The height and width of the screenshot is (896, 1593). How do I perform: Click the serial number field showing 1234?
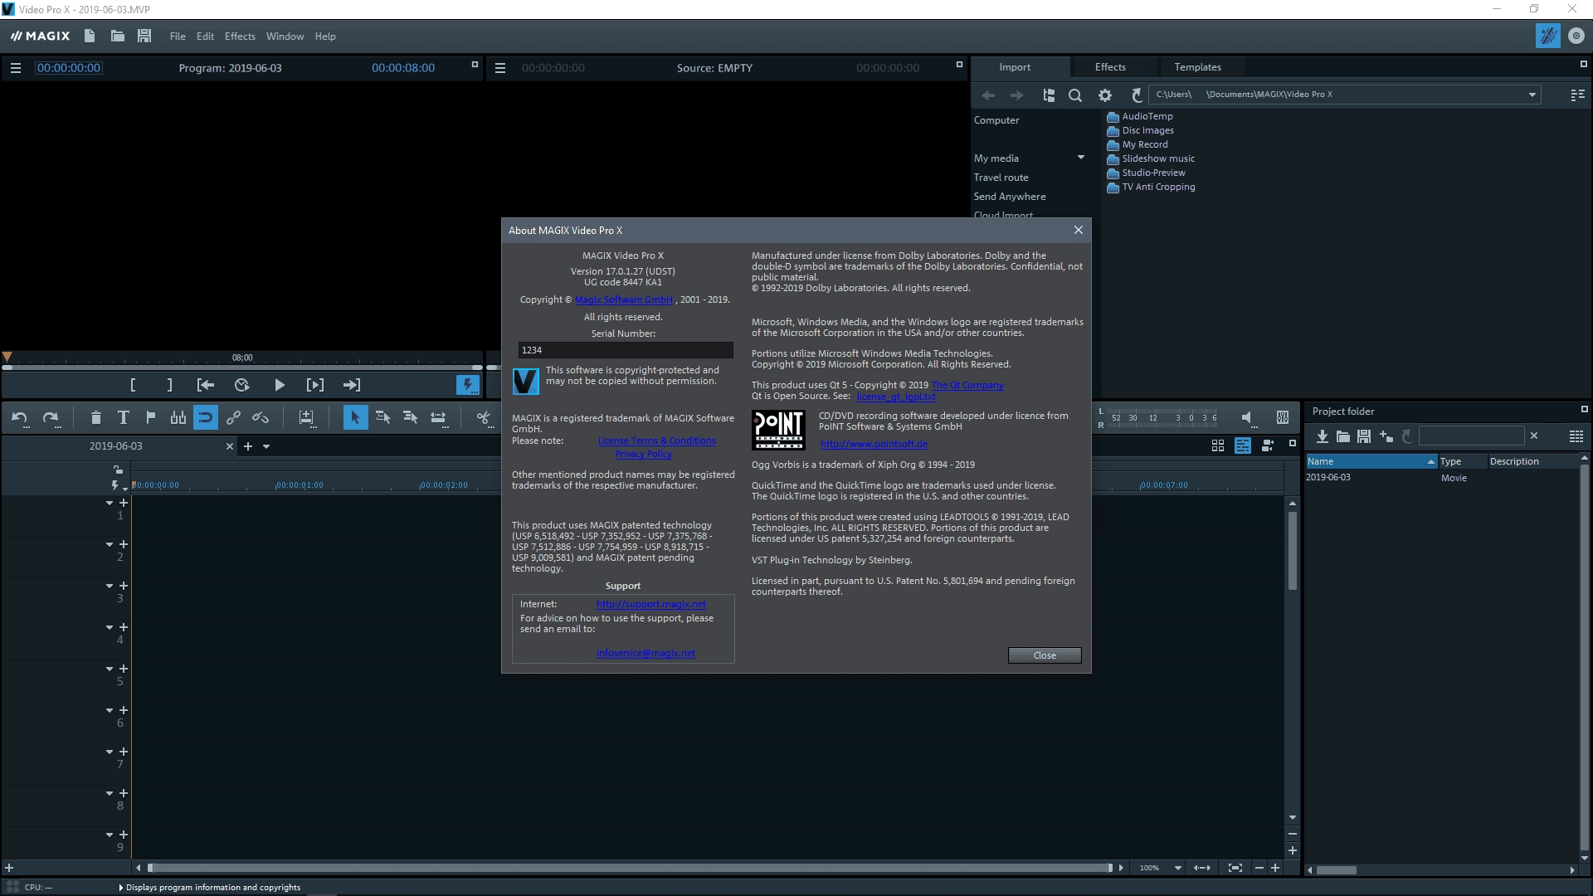pos(626,350)
